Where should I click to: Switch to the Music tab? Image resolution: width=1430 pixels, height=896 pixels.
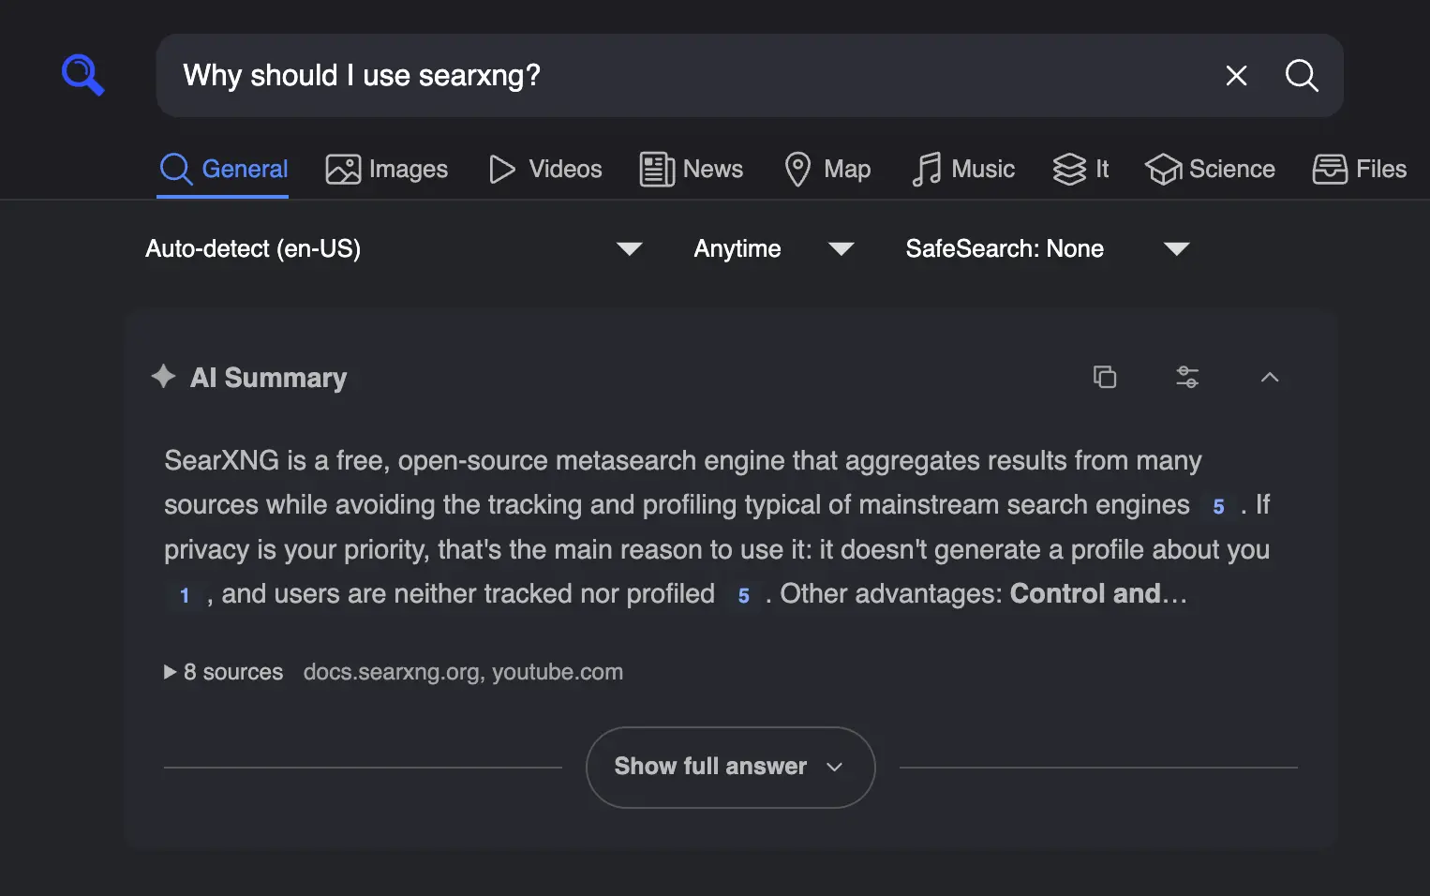[x=963, y=170]
